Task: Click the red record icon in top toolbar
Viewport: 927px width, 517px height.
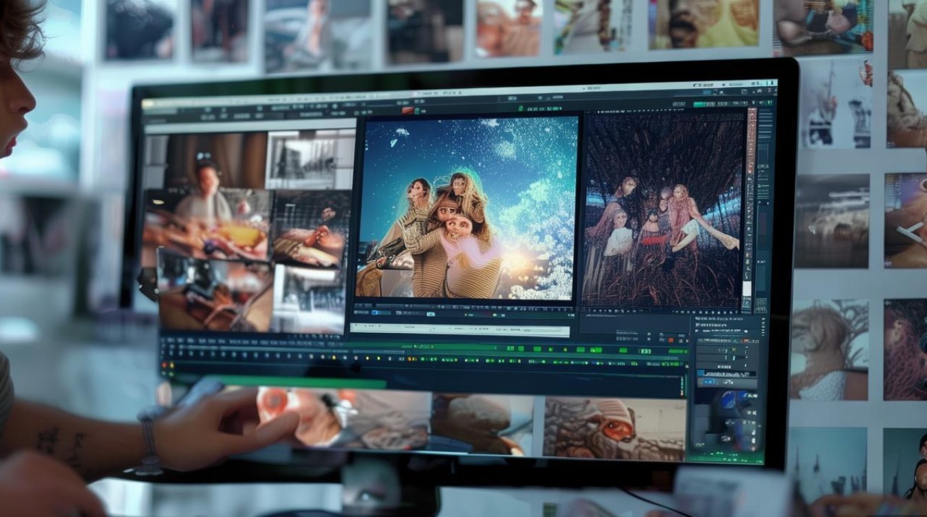Action: 408,110
